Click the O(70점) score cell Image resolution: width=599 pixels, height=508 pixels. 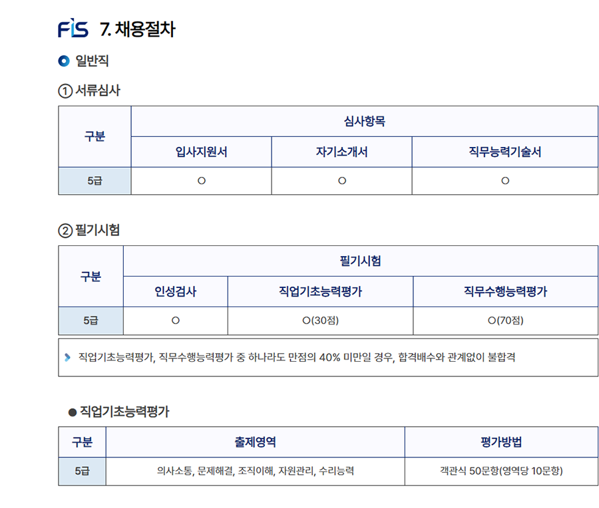pos(505,320)
